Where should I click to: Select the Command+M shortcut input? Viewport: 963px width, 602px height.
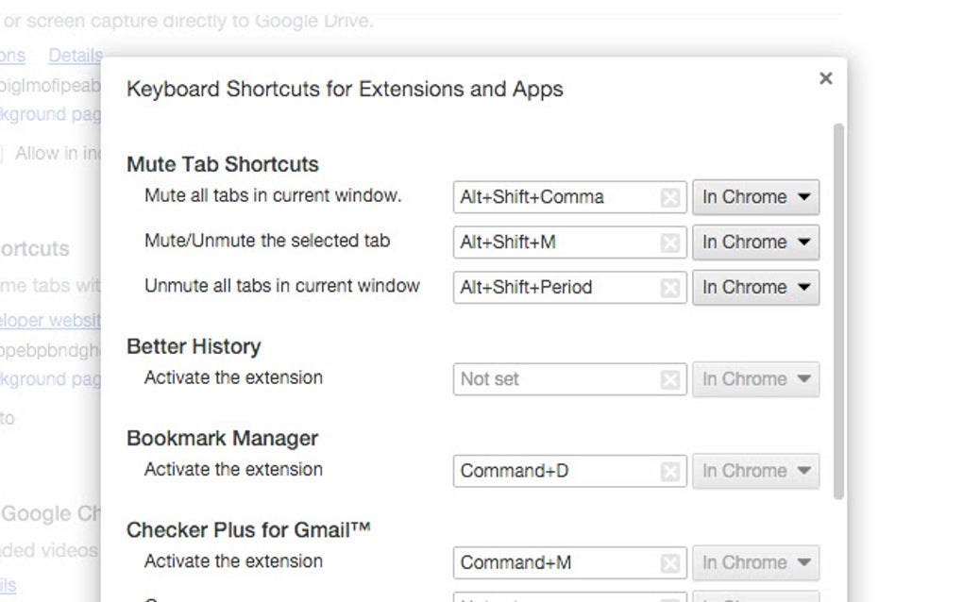(x=557, y=561)
